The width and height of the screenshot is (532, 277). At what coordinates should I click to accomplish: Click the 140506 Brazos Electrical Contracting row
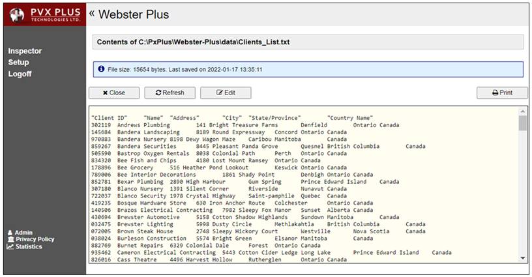click(232, 211)
